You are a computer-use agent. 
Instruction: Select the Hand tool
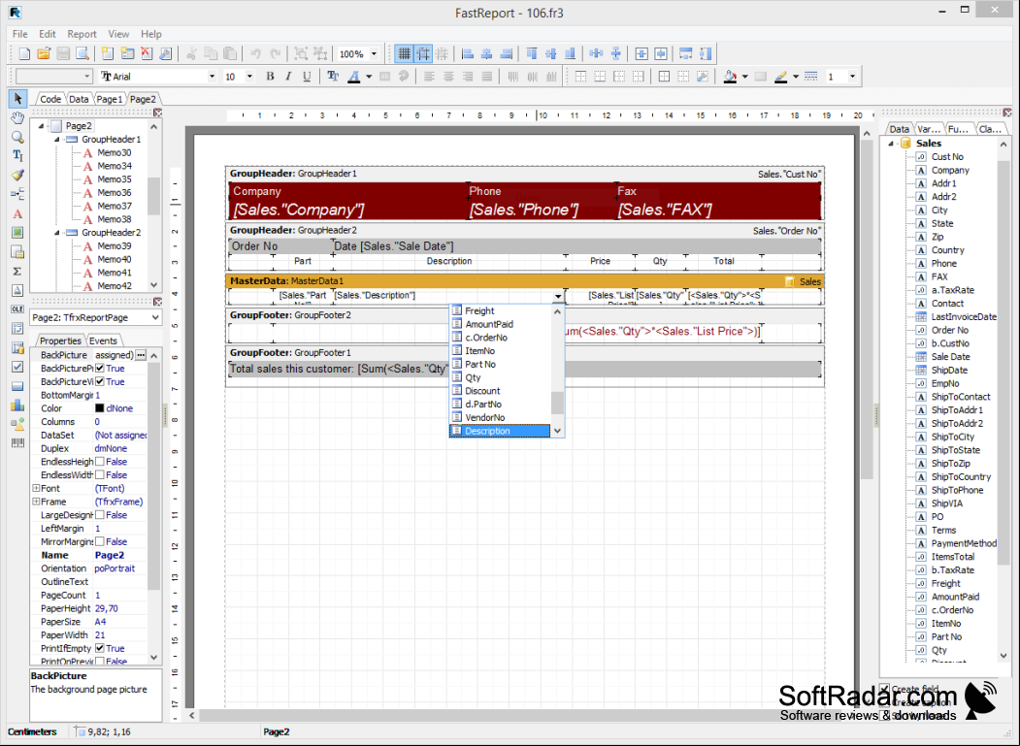click(17, 117)
